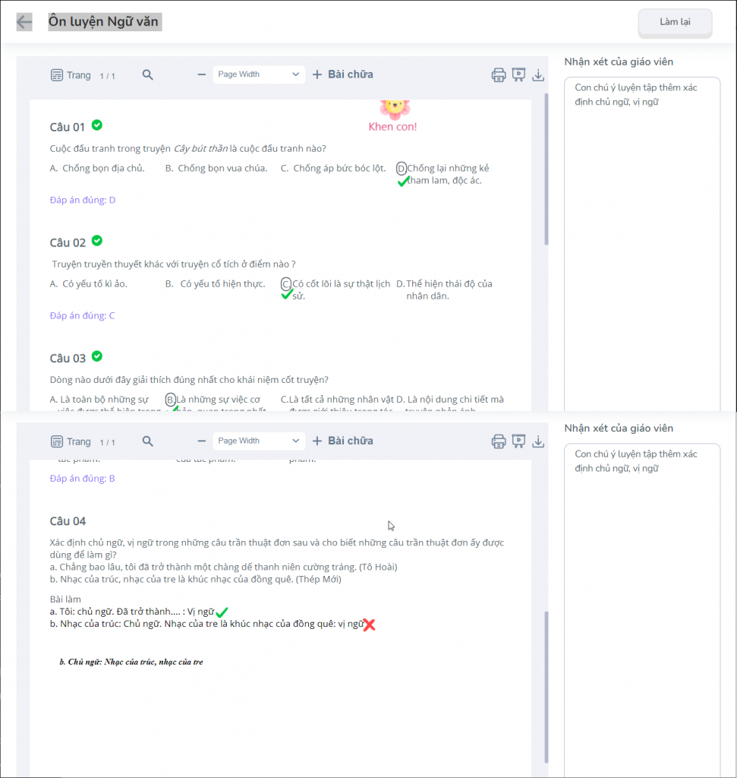Download the document from the upper viewer toolbar
The image size is (737, 778).
pyautogui.click(x=538, y=75)
